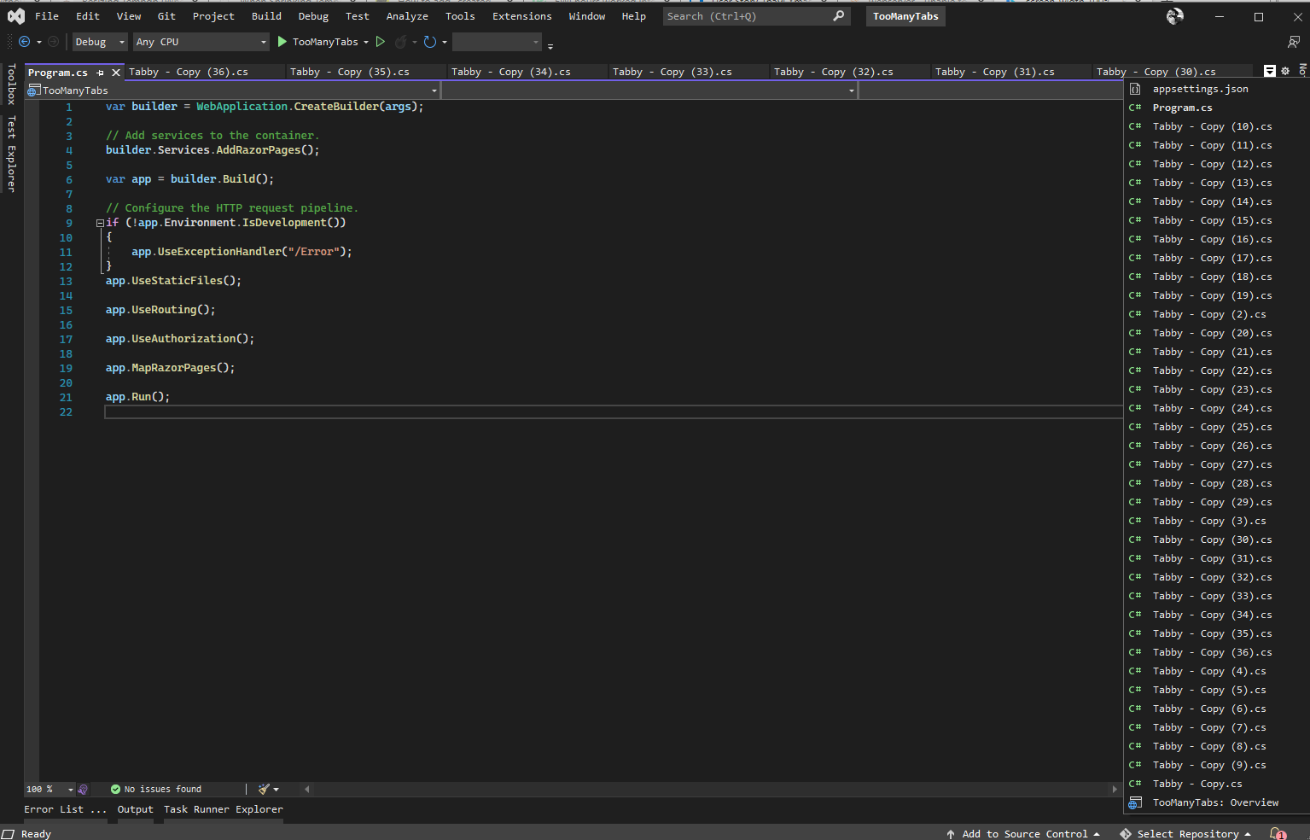Open tab settings gear icon
This screenshot has width=1310, height=840.
point(1285,72)
